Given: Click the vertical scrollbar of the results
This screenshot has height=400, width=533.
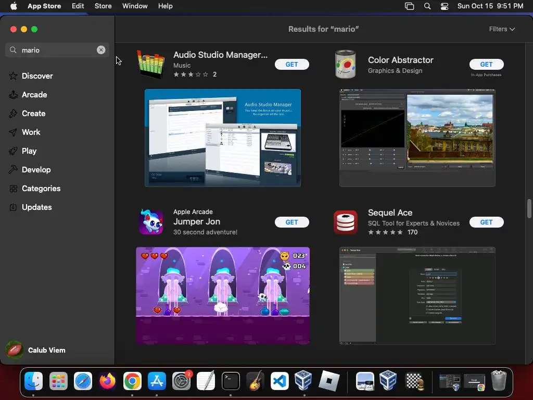Looking at the screenshot, I should [x=529, y=208].
